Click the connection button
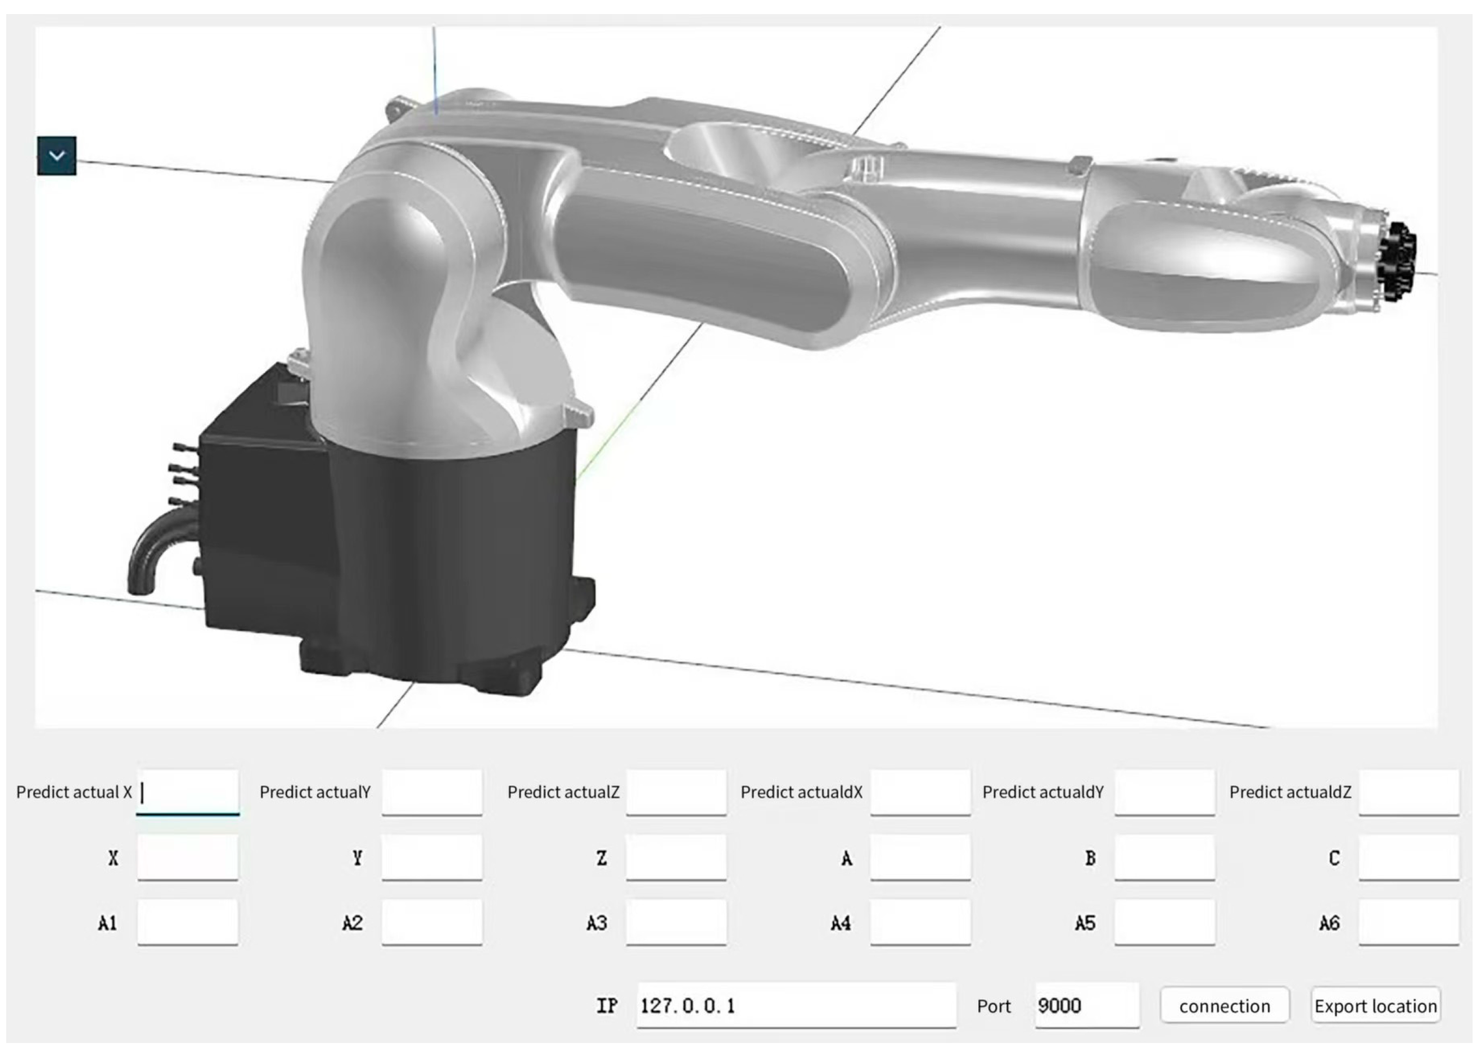This screenshot has height=1052, width=1481. click(1223, 1005)
